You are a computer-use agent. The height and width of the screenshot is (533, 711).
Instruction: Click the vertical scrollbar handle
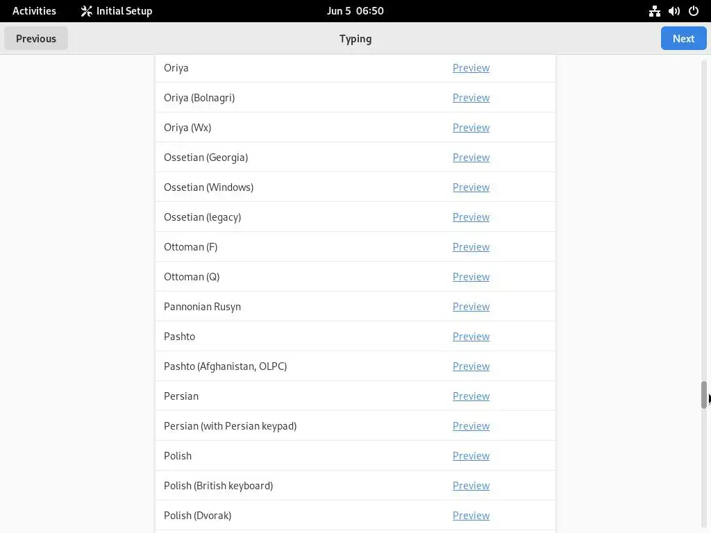tap(703, 394)
